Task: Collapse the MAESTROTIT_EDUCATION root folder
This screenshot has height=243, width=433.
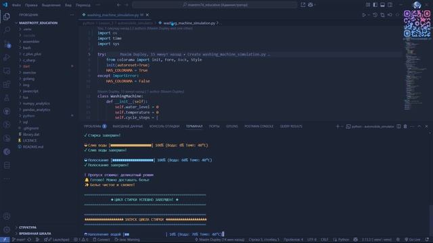Action: (38, 23)
